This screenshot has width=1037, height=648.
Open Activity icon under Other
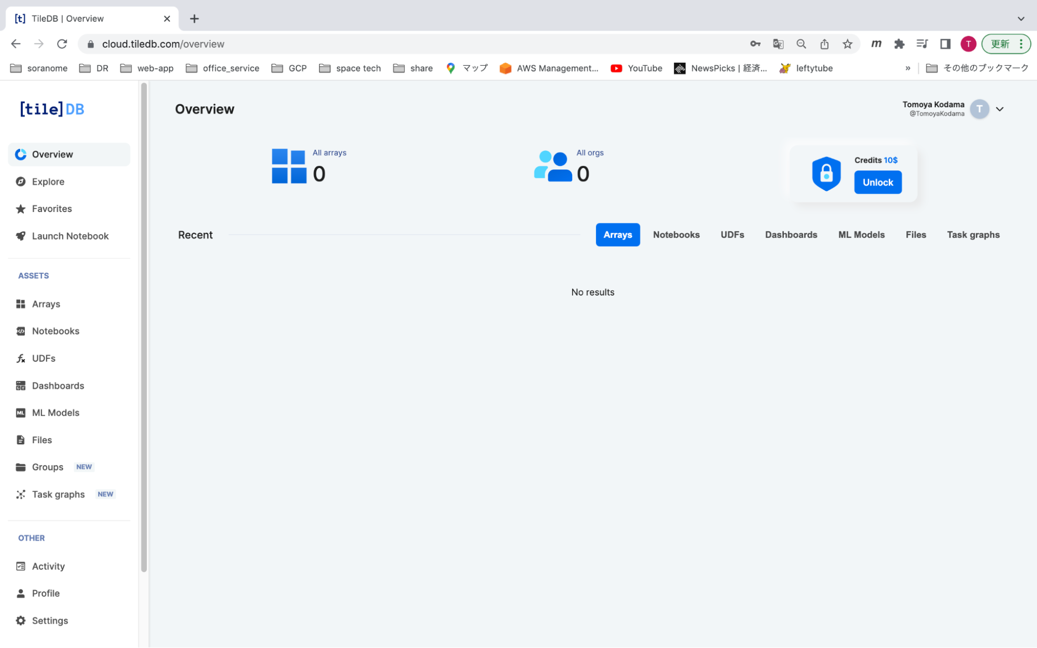click(x=21, y=566)
